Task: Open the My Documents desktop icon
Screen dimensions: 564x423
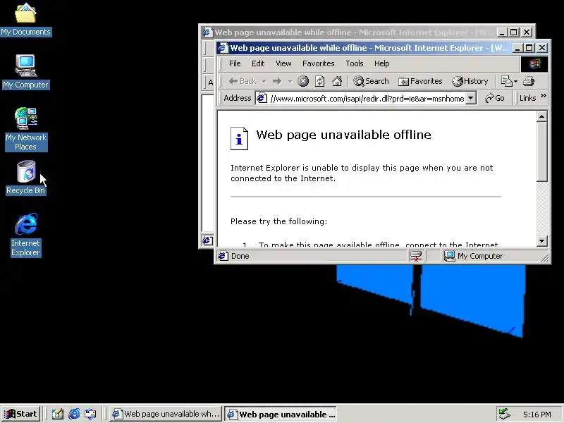Action: point(25,20)
